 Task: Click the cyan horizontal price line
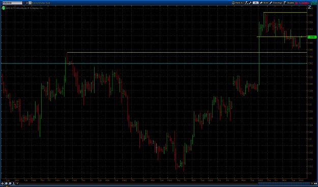(x=154, y=63)
